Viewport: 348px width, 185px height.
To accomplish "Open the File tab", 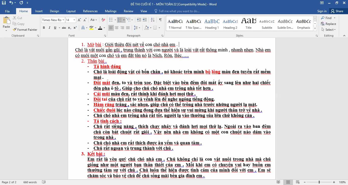I will 7,11.
